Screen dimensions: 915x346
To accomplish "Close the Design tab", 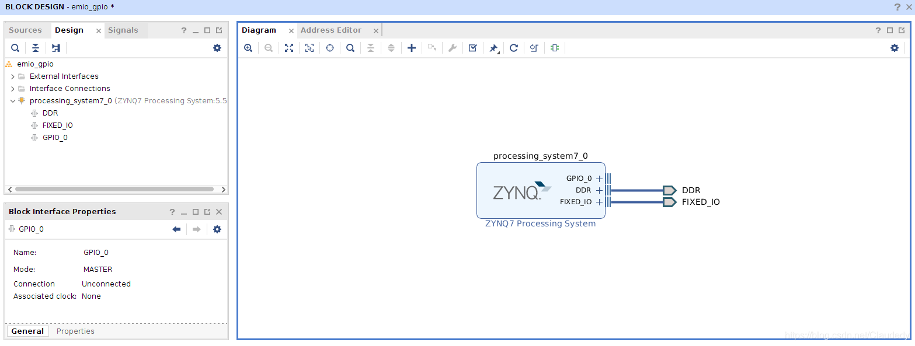I will click(x=98, y=31).
